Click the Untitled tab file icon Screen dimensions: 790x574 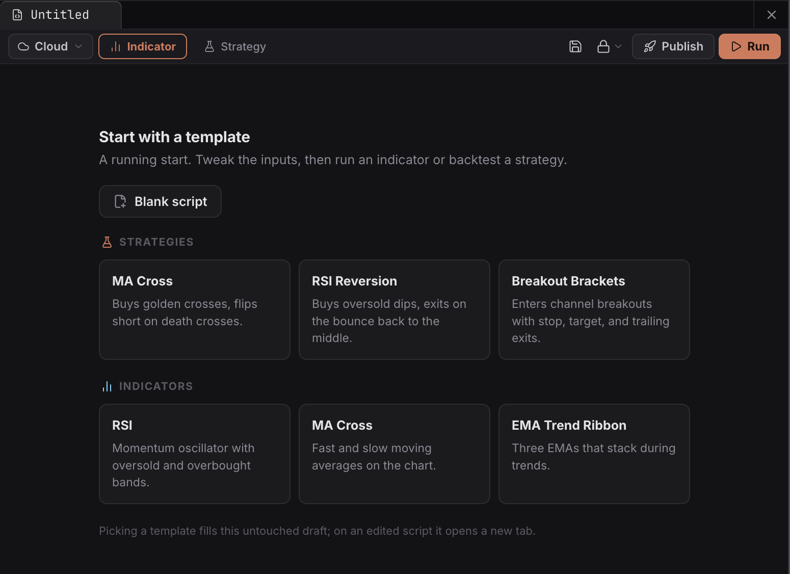tap(17, 15)
